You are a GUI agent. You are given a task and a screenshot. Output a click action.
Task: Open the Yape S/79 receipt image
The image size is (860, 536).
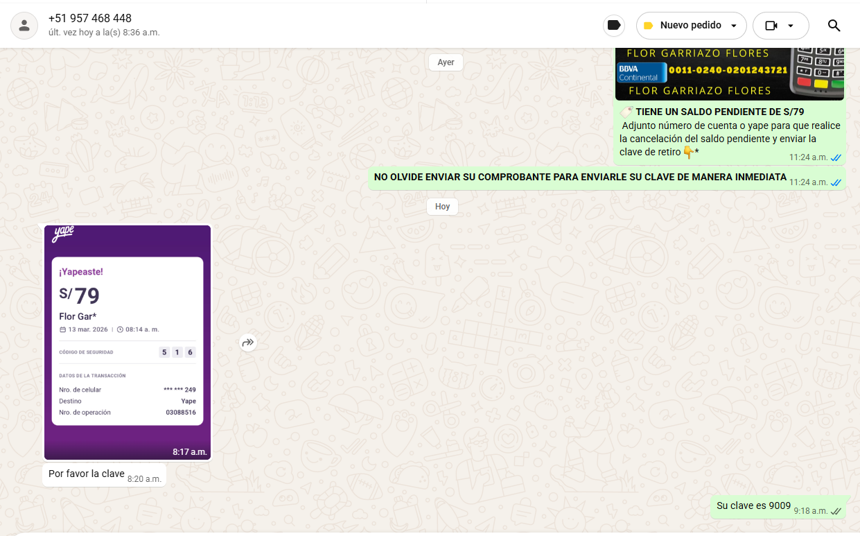(128, 342)
